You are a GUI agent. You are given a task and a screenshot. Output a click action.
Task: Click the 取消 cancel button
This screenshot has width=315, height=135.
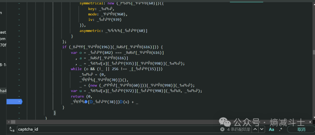pyautogui.click(x=301, y=129)
